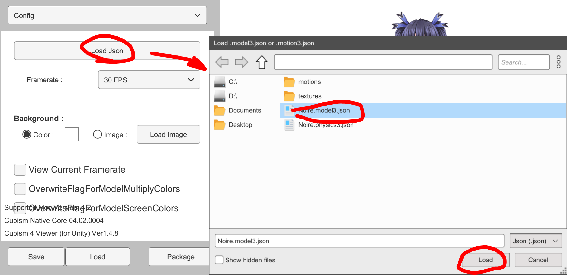Navigate up one folder with up arrow

coord(262,62)
